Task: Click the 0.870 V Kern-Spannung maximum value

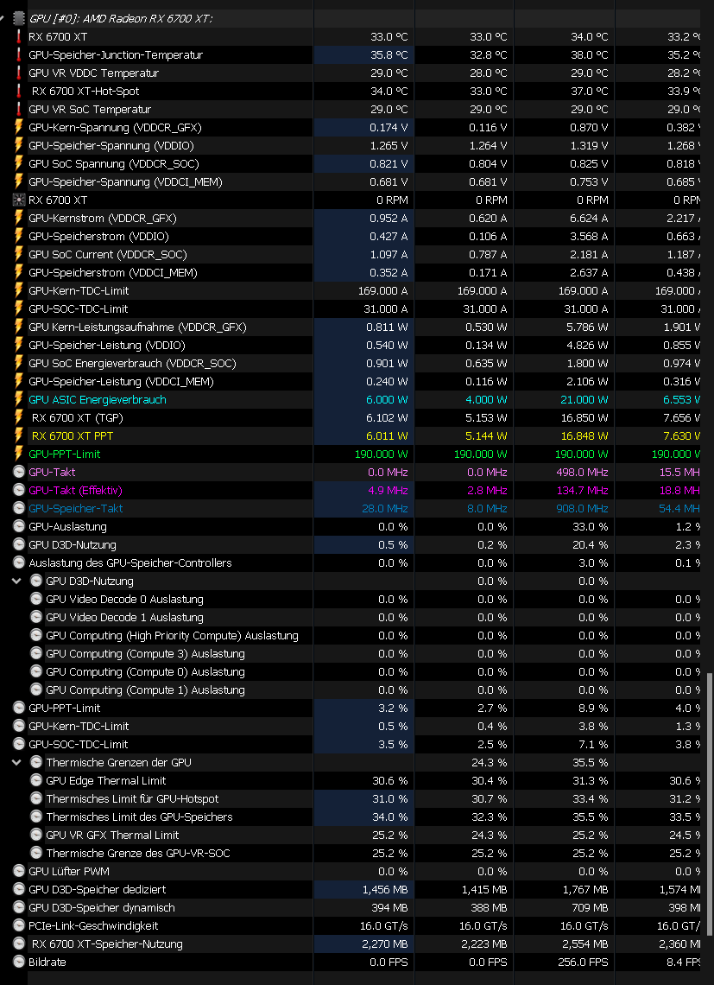Action: coord(586,128)
